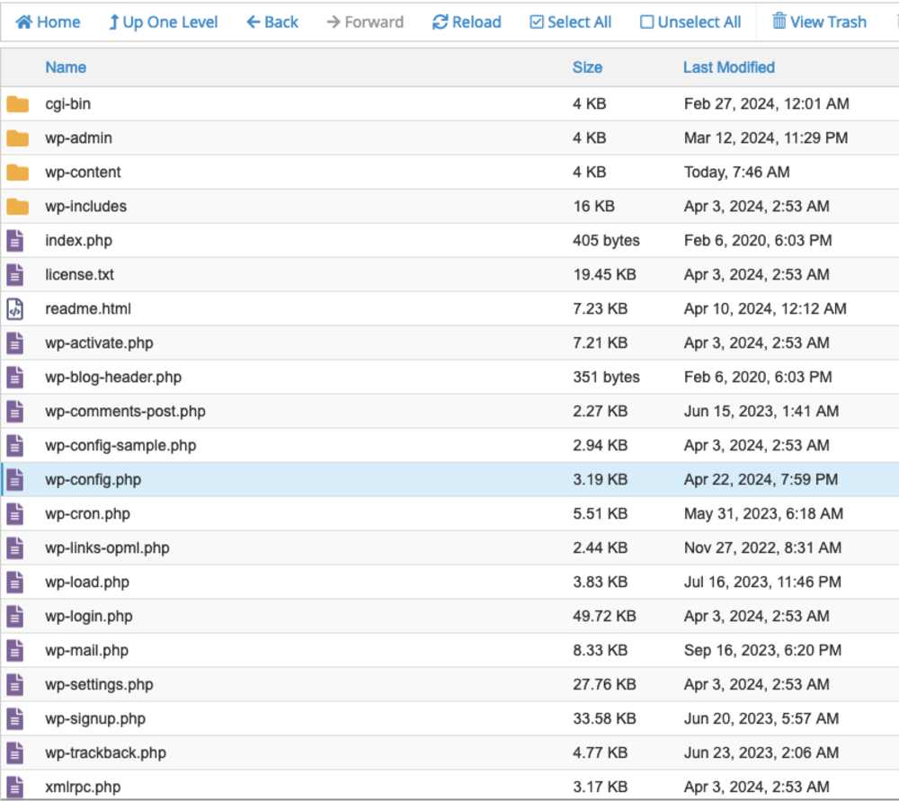The image size is (899, 801).
Task: Sort by Last Modified column
Action: coord(729,67)
